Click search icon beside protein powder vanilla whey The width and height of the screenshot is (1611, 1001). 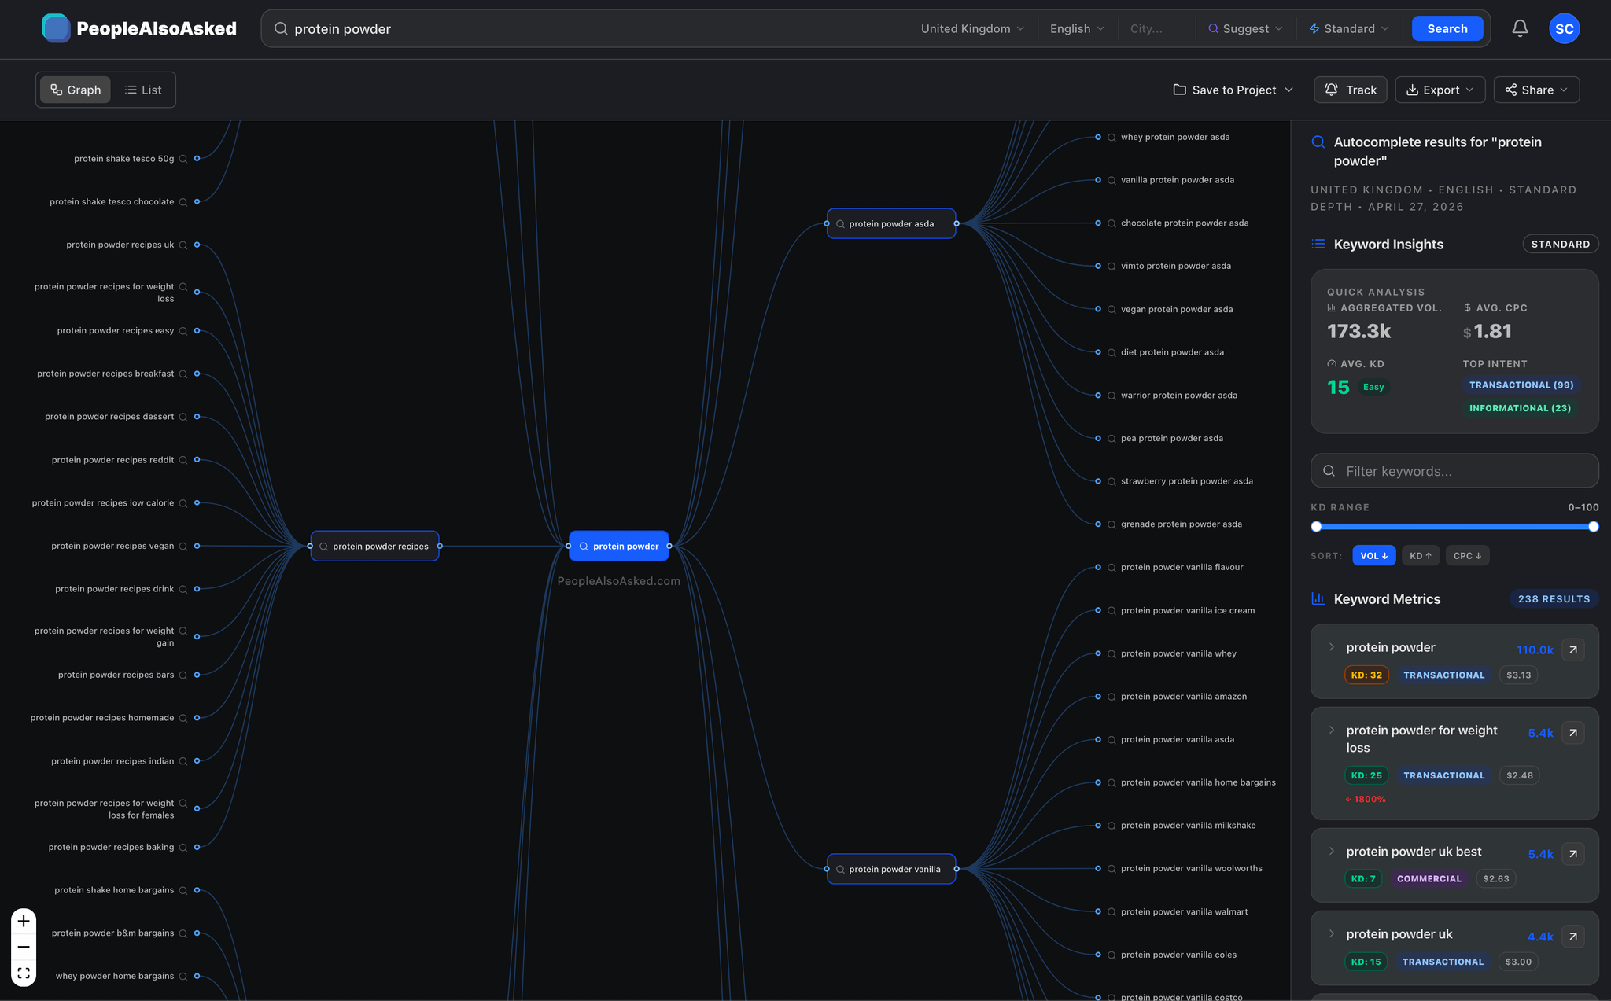point(1111,654)
